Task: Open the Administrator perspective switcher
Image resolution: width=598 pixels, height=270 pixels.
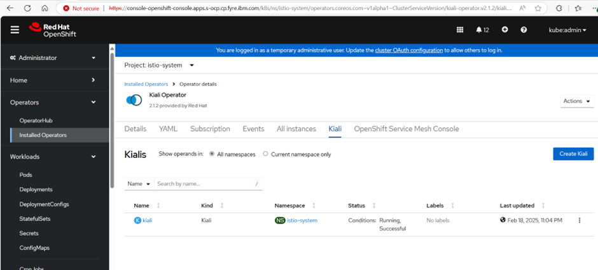Action: click(x=53, y=58)
